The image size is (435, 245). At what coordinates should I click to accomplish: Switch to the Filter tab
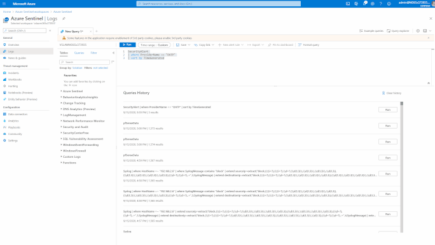[x=93, y=53]
